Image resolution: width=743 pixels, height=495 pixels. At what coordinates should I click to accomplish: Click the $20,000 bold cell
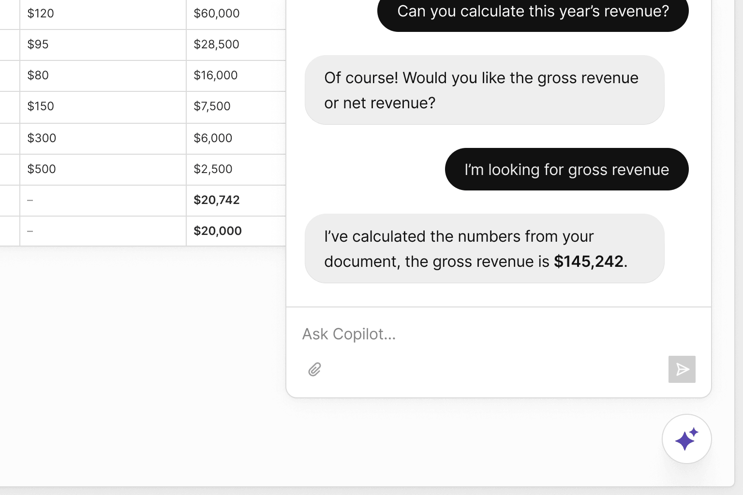tap(219, 231)
